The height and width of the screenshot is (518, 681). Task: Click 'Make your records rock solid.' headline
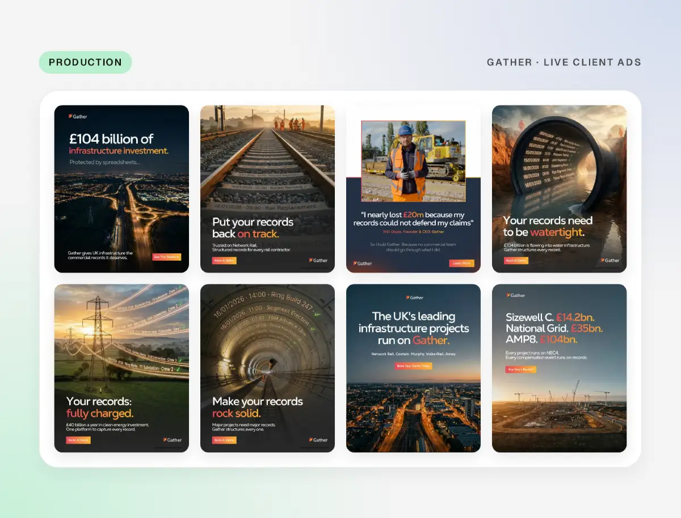click(x=258, y=407)
